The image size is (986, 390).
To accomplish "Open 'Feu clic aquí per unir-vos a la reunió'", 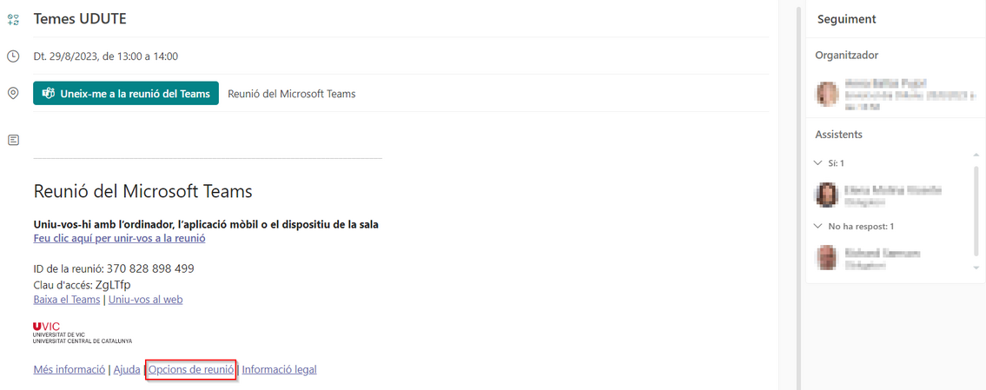I will click(120, 238).
